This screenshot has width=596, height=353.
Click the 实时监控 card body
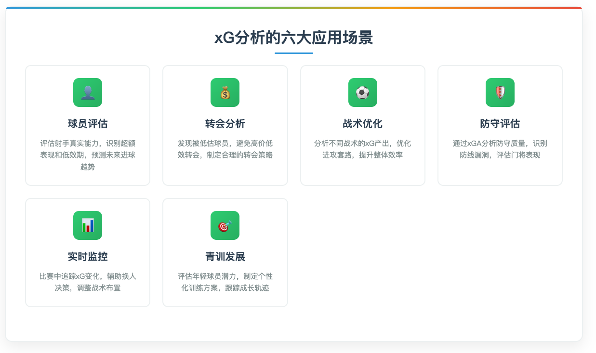coord(87,252)
